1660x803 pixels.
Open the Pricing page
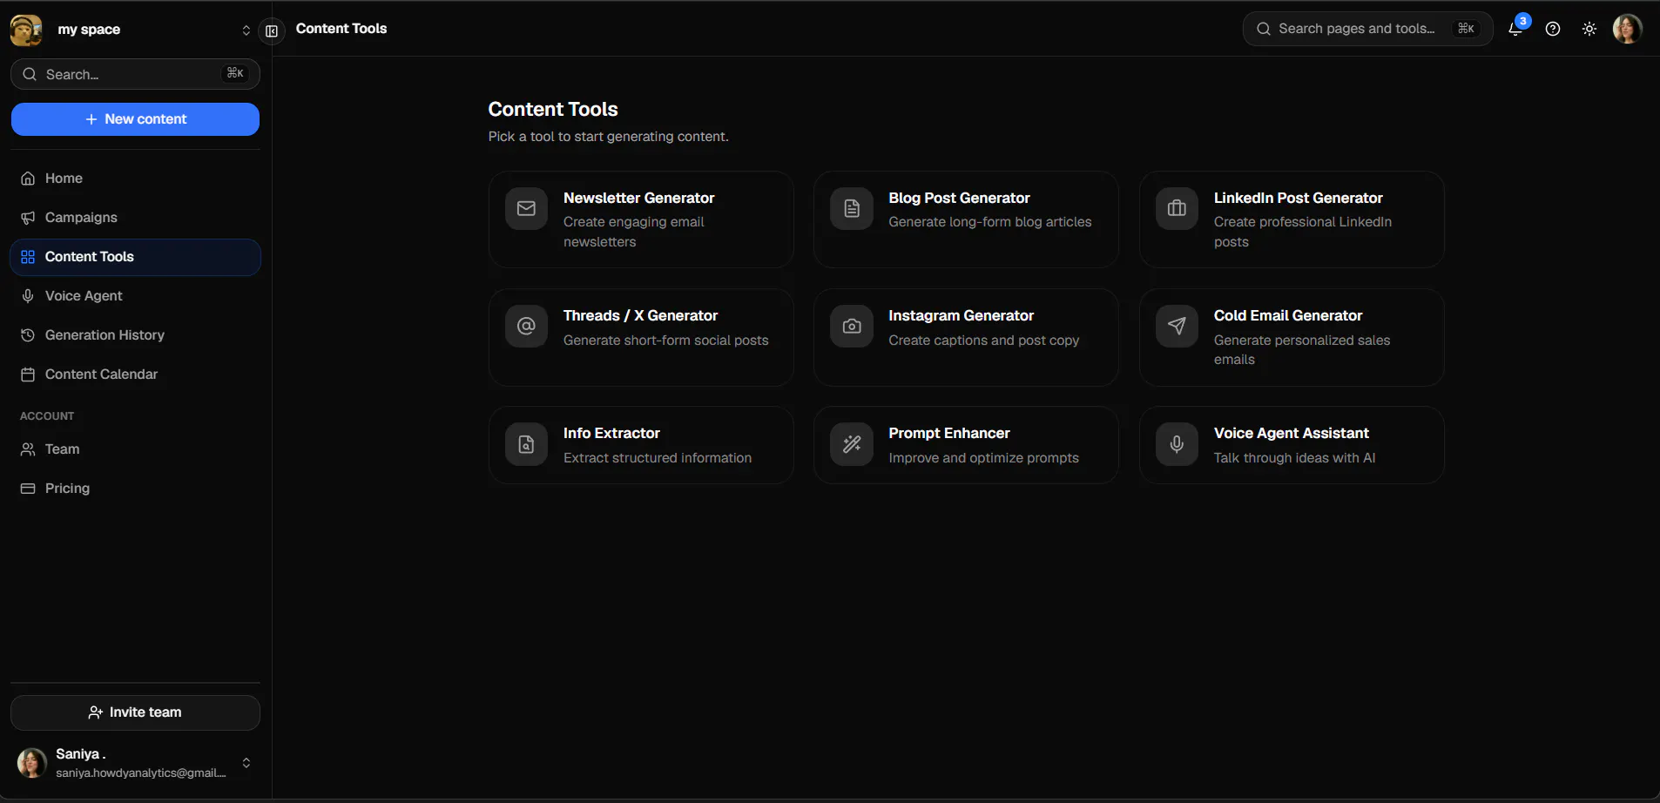135,489
